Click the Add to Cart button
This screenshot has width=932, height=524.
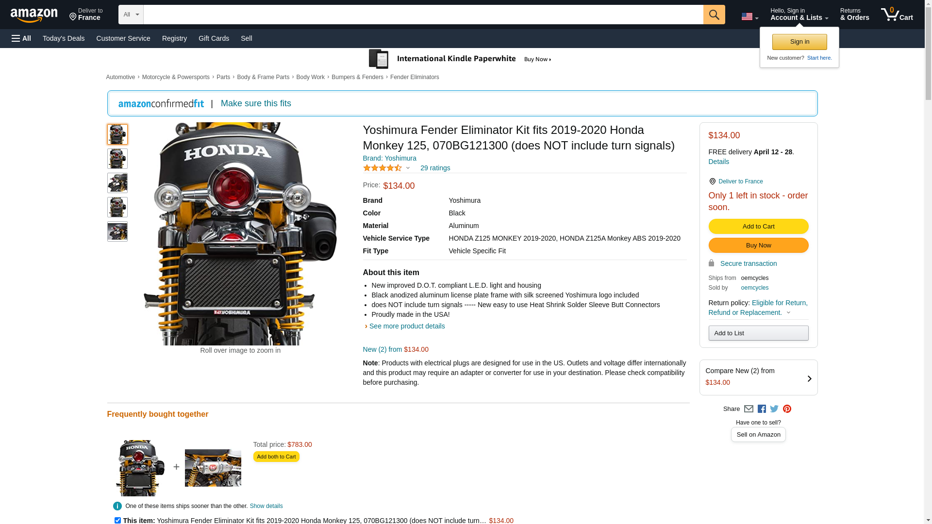tap(758, 227)
